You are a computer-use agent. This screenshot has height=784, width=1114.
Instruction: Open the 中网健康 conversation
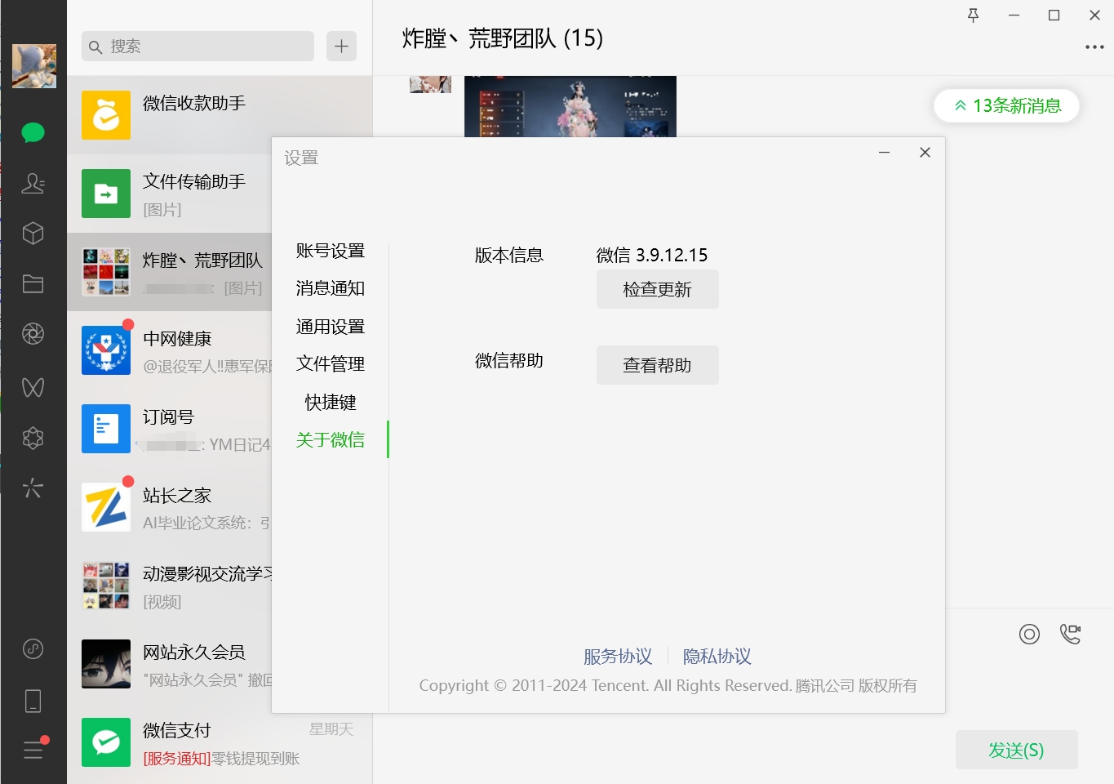[x=170, y=350]
